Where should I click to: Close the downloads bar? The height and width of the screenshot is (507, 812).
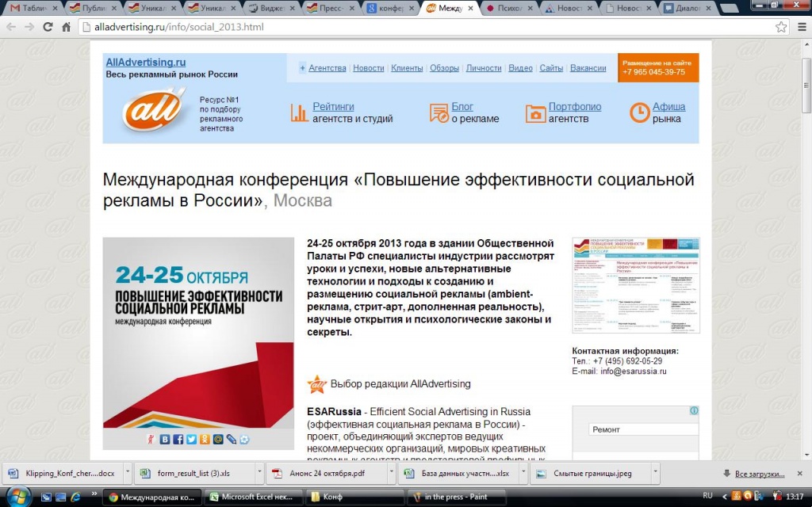click(800, 474)
